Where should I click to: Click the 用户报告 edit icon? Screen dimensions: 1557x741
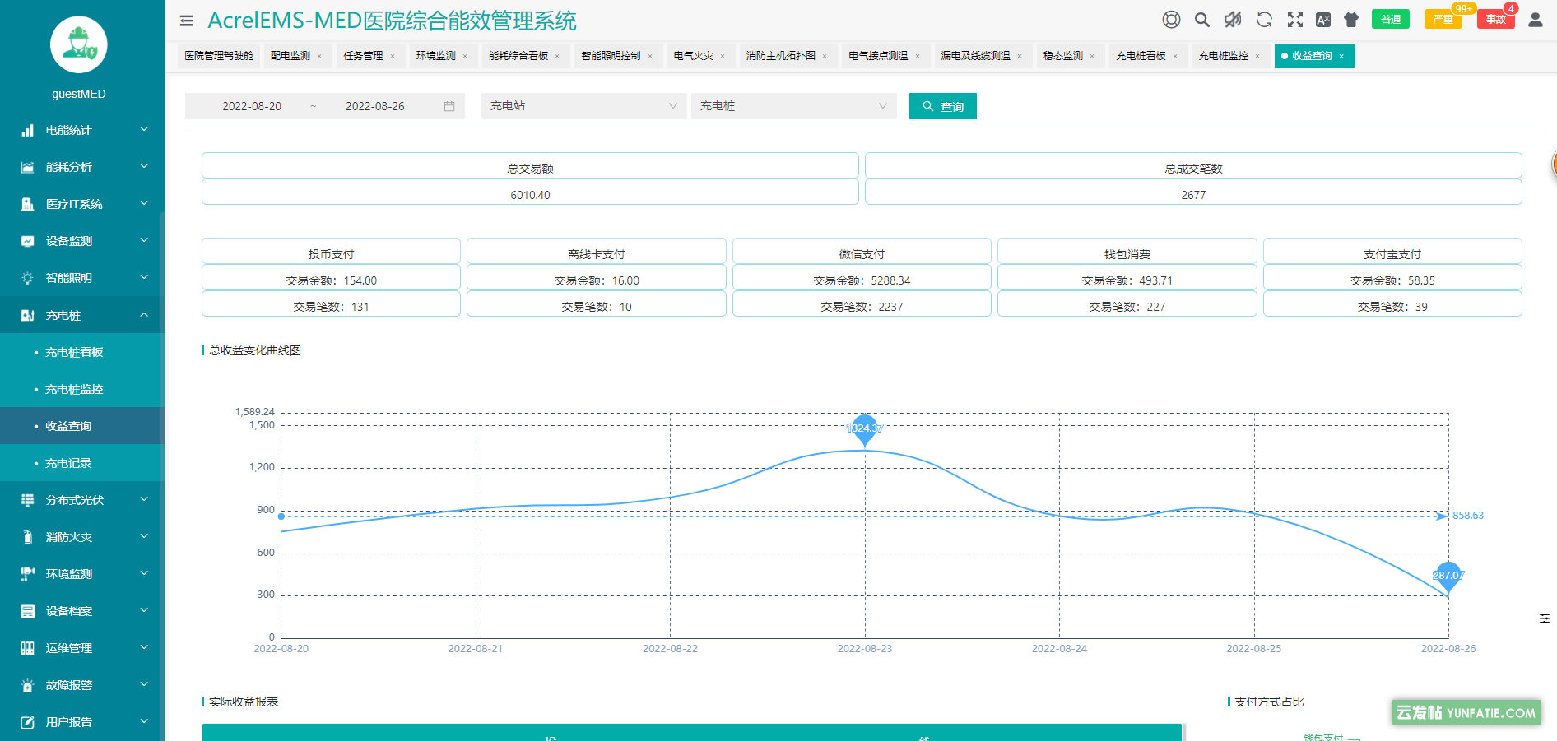[27, 722]
